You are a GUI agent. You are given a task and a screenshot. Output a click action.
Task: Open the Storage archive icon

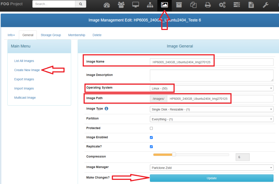(x=179, y=5)
